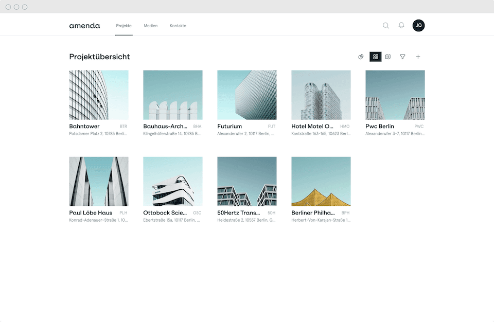494x322 pixels.
Task: Open the filter funnel icon
Action: pos(402,57)
